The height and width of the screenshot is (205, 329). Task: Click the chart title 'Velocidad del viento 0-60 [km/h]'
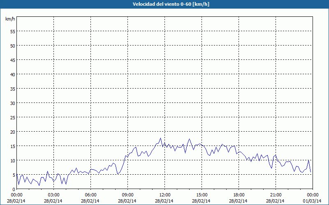click(x=171, y=4)
